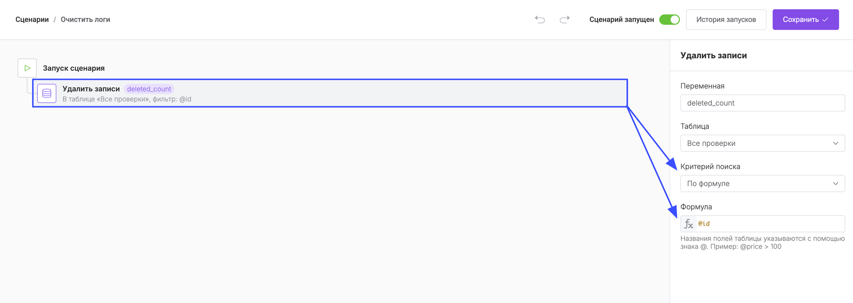
Task: Click the green play icon for scenario start
Action: click(27, 68)
